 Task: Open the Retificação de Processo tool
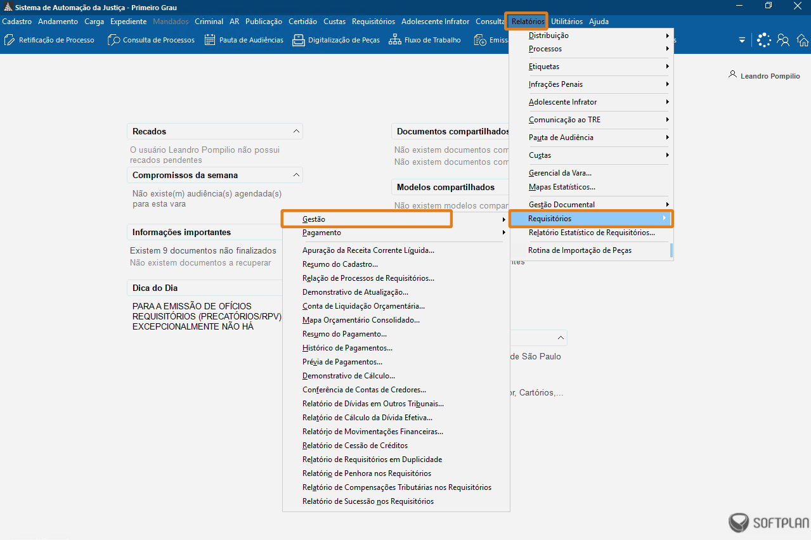tap(49, 40)
